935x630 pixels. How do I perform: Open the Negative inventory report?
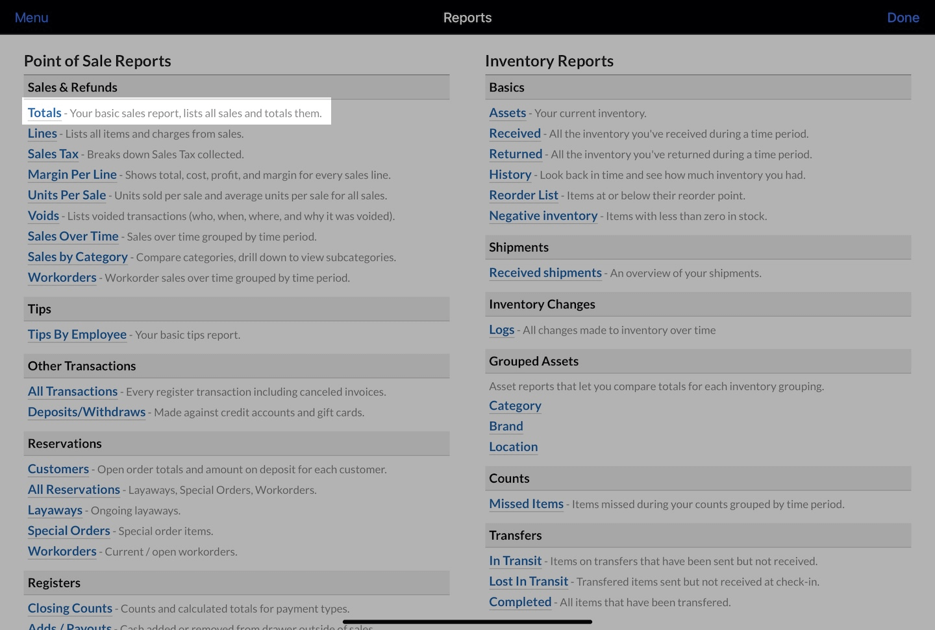coord(543,216)
